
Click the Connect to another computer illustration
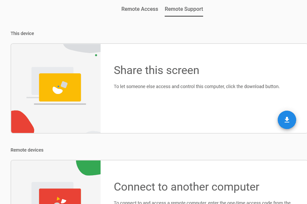point(56,182)
